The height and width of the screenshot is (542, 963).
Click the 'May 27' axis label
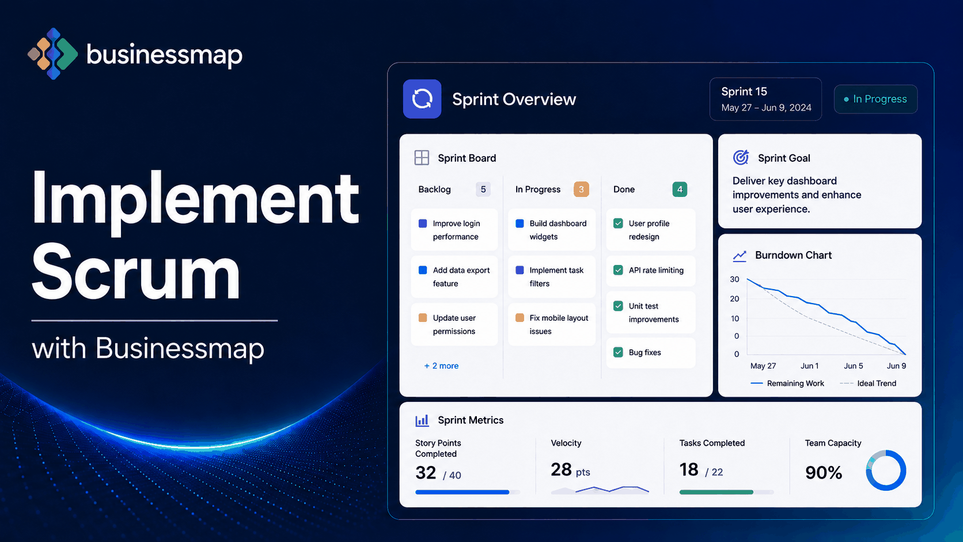(x=763, y=366)
